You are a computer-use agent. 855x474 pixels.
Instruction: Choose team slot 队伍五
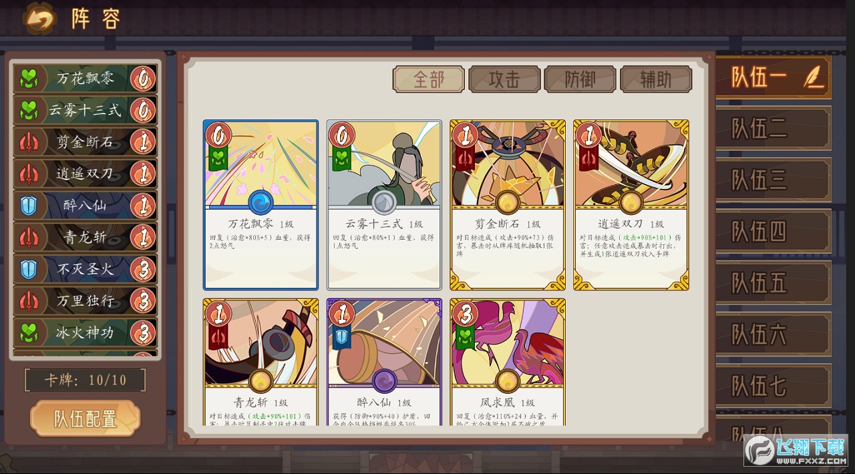[774, 283]
